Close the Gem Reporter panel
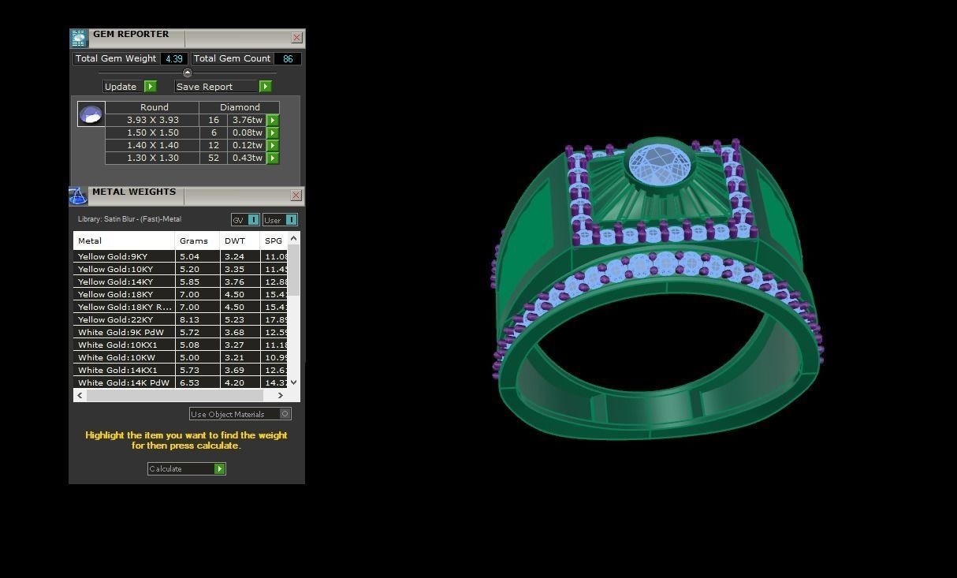This screenshot has width=957, height=578. tap(296, 38)
